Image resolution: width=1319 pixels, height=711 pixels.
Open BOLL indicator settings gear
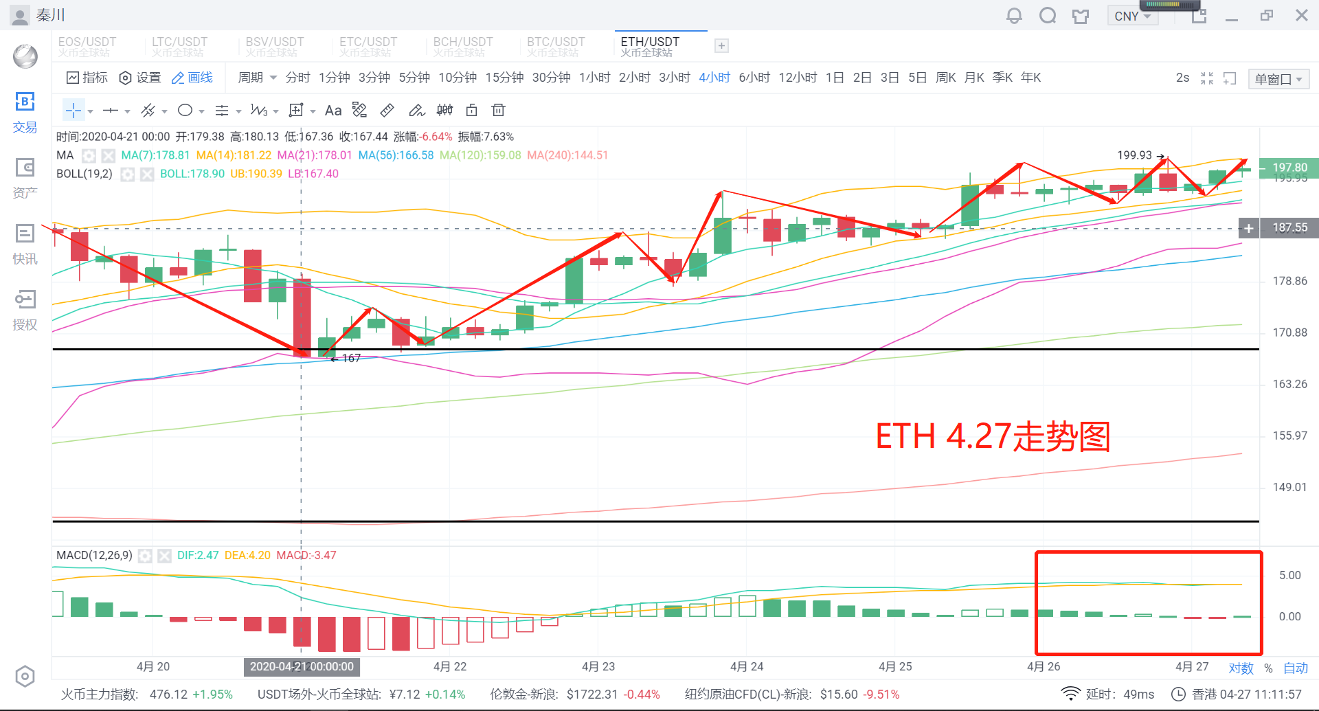127,174
